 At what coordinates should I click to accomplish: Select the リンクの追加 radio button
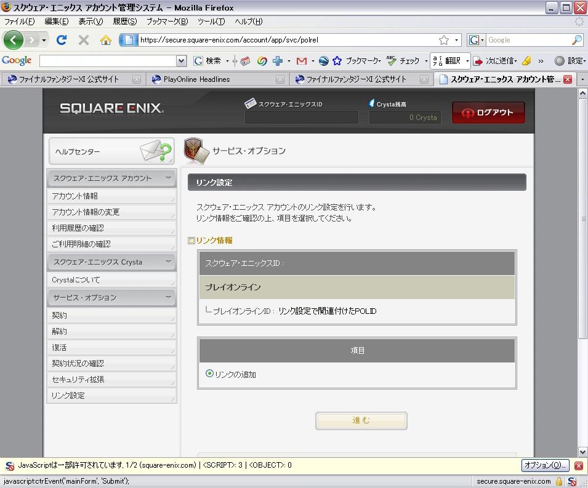coord(209,374)
